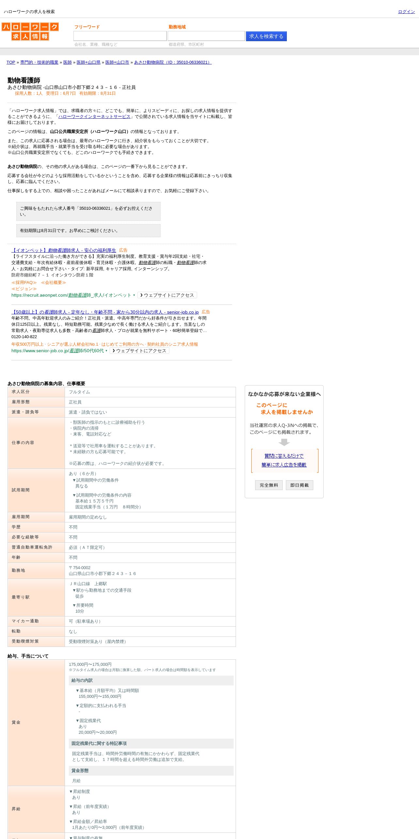Screen dimensions: 419x839
Task: Click 可（駐車場あり） cell
Action: 86,621
